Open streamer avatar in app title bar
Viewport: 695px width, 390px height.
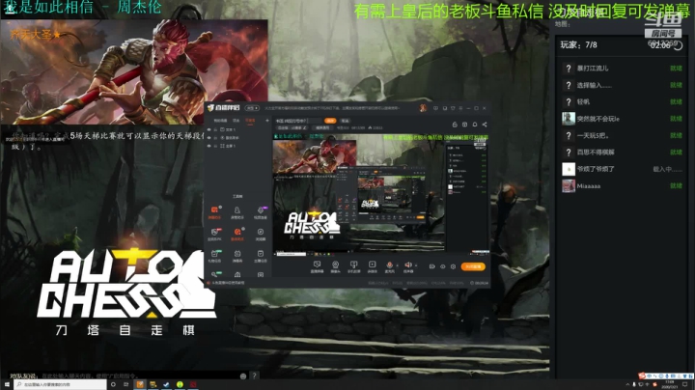[x=423, y=108]
